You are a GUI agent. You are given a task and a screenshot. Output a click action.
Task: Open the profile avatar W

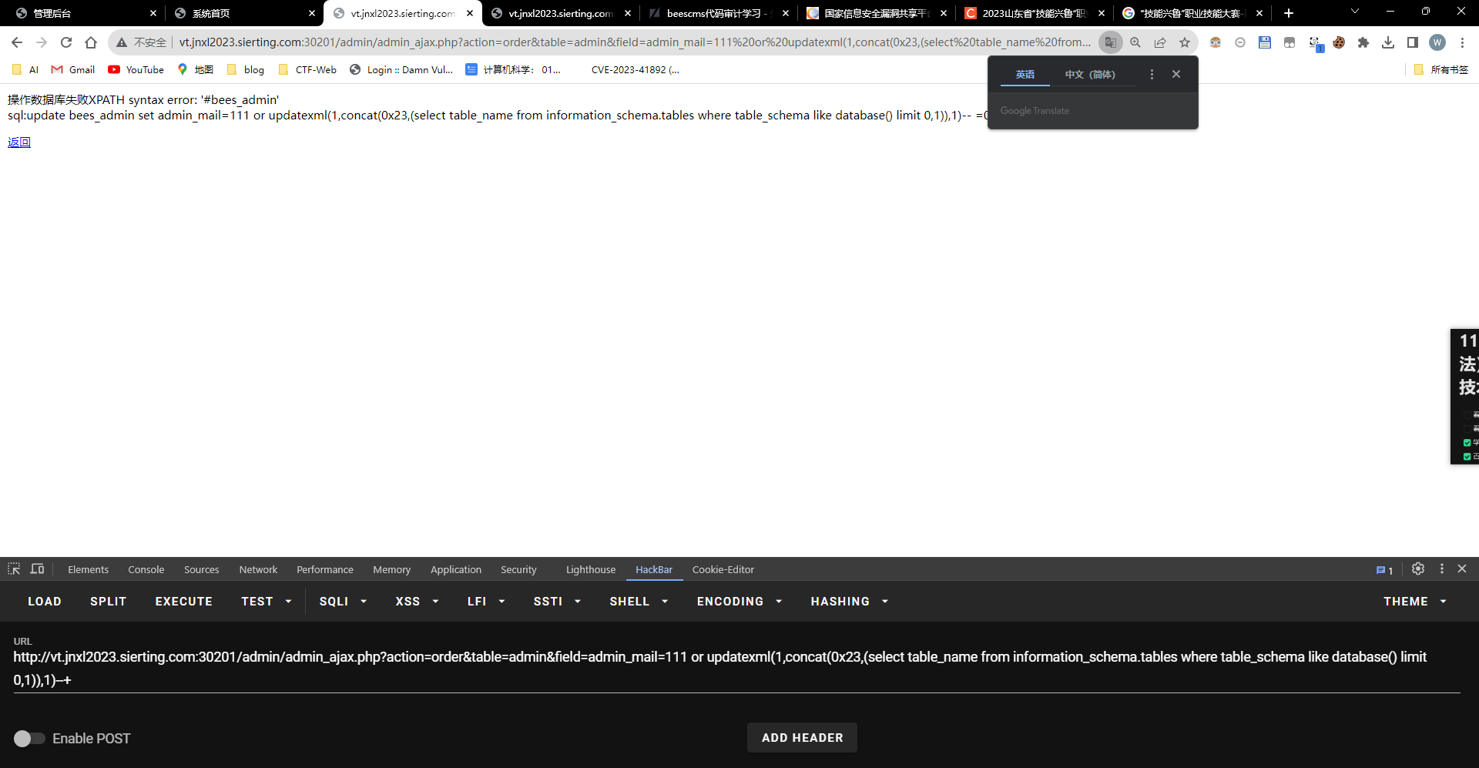tap(1437, 42)
